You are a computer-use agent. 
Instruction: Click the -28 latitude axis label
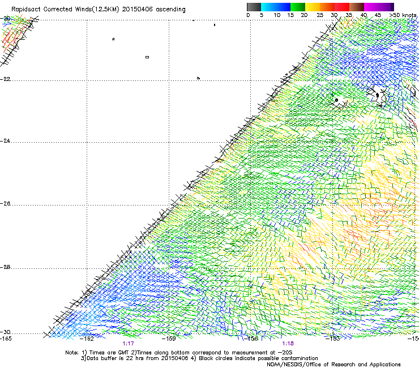click(x=5, y=267)
